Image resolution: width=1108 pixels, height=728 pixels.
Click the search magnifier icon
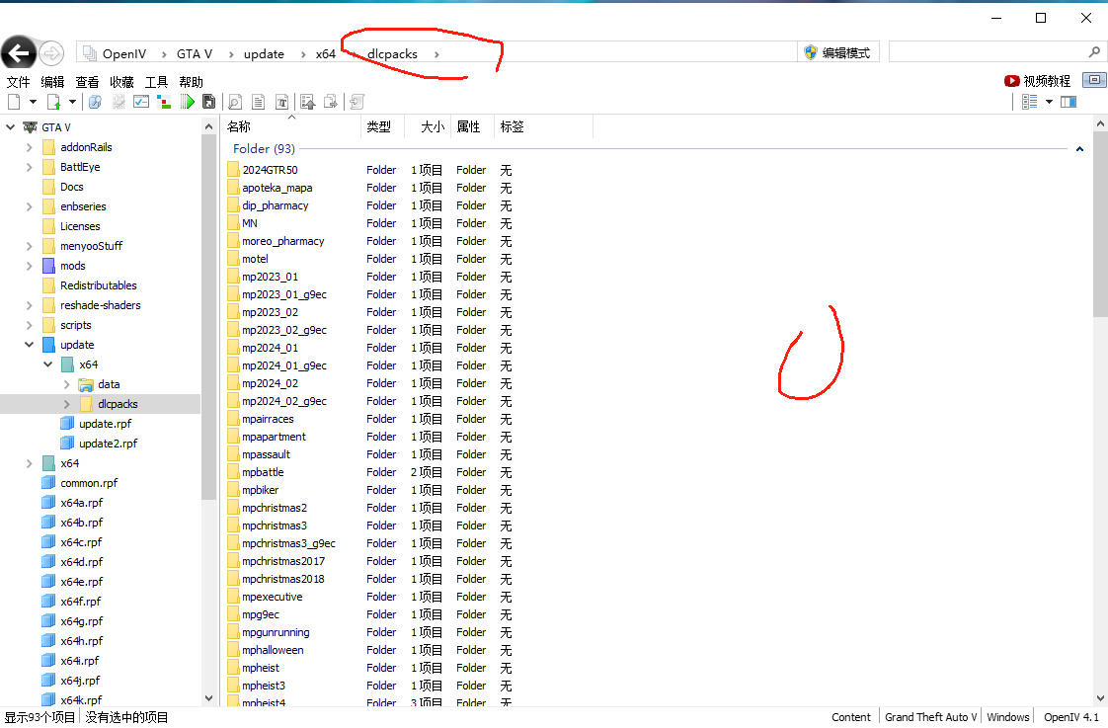tap(1094, 52)
